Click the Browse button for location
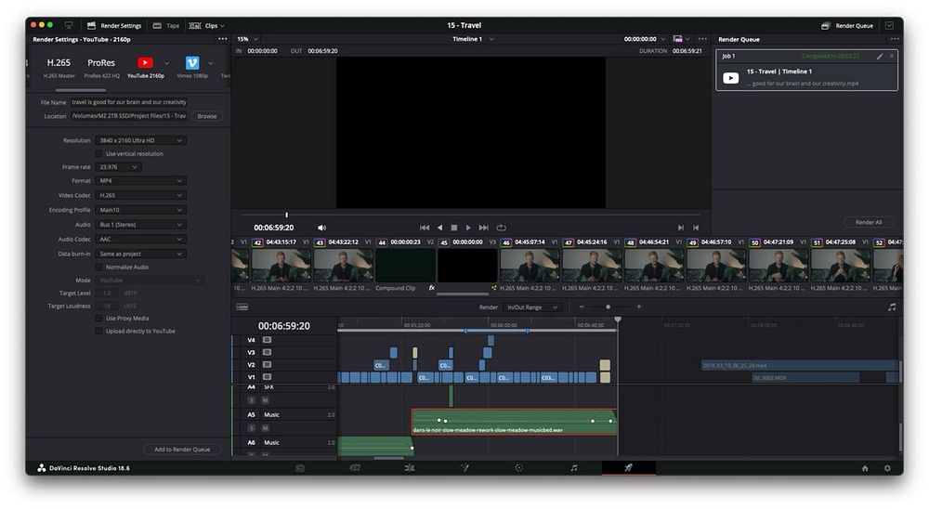The image size is (929, 509). tap(206, 116)
